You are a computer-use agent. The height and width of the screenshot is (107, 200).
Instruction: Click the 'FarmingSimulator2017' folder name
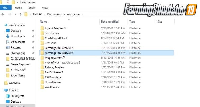click(59, 48)
